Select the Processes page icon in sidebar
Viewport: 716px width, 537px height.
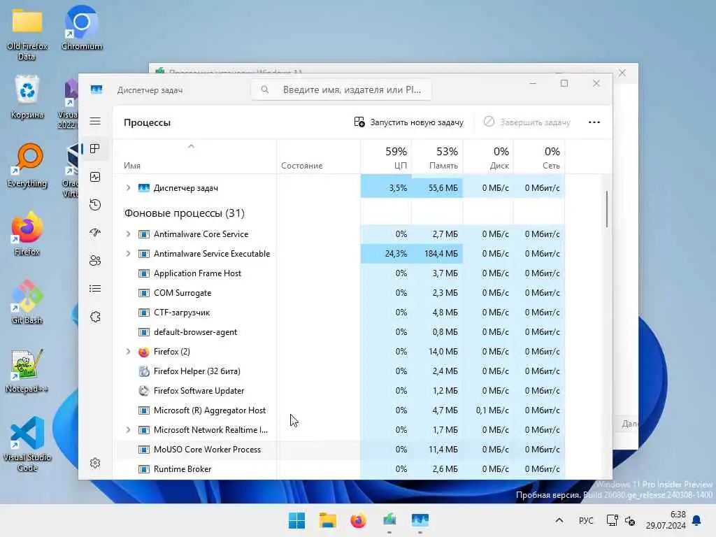point(95,149)
